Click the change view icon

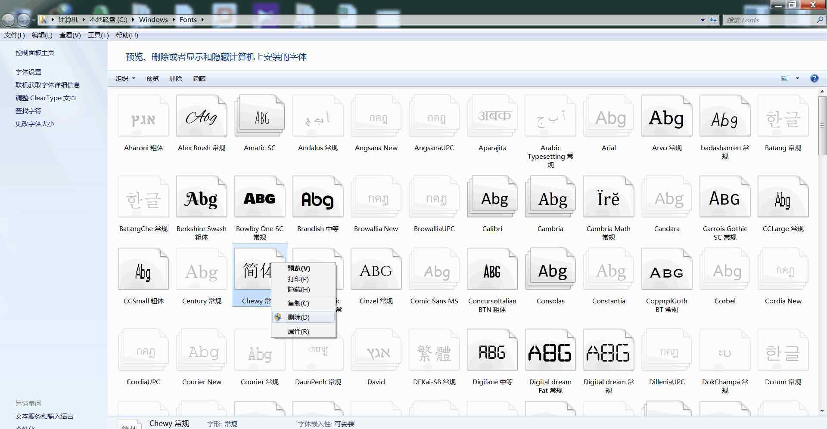785,78
